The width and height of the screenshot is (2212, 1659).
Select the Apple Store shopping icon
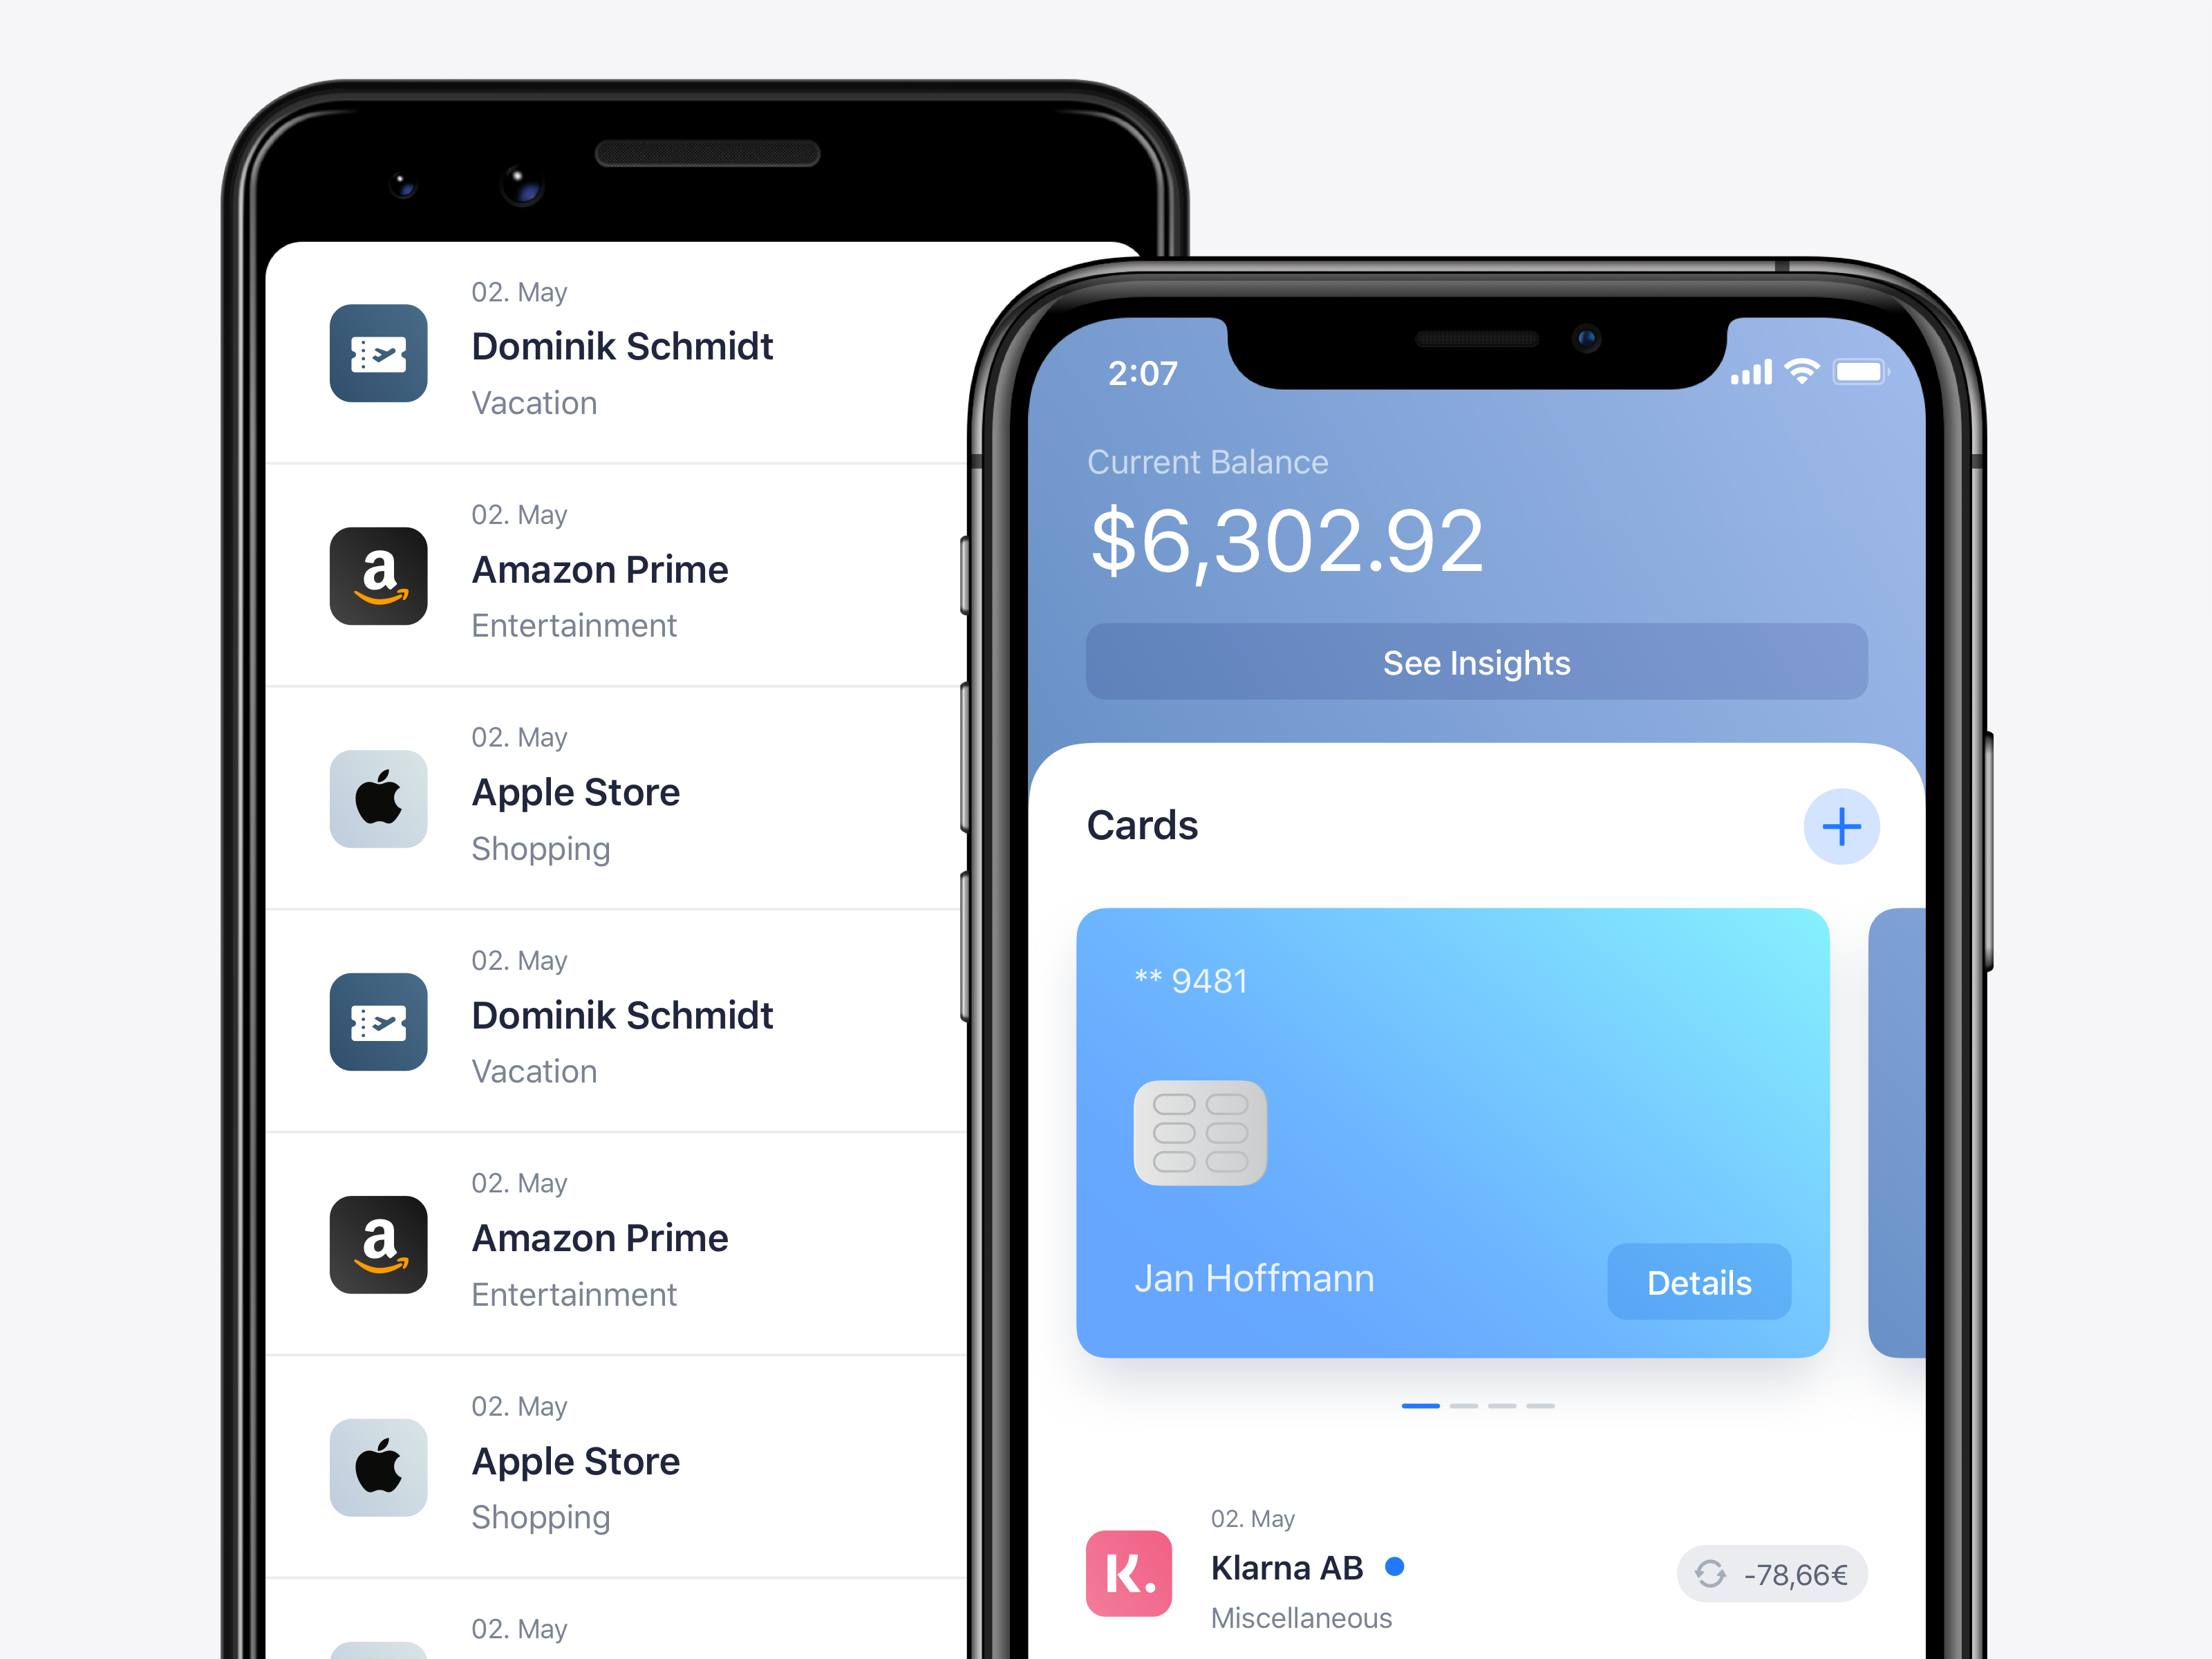pyautogui.click(x=378, y=791)
